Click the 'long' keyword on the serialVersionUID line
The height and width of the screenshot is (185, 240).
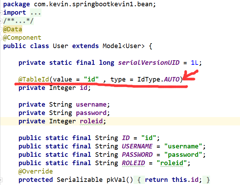(107, 63)
